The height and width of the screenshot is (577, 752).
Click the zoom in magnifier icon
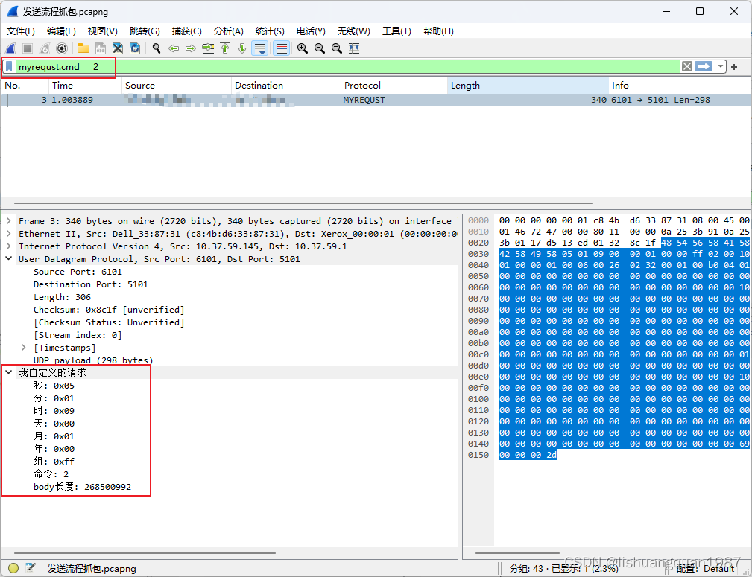[x=303, y=48]
